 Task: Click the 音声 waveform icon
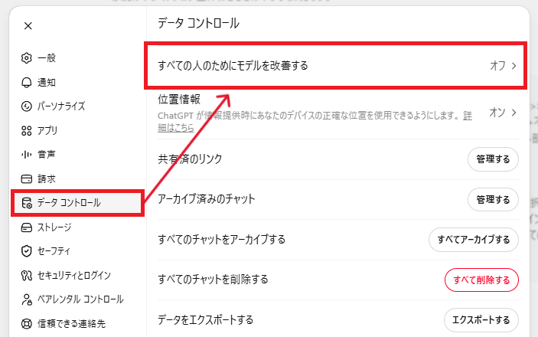click(27, 155)
